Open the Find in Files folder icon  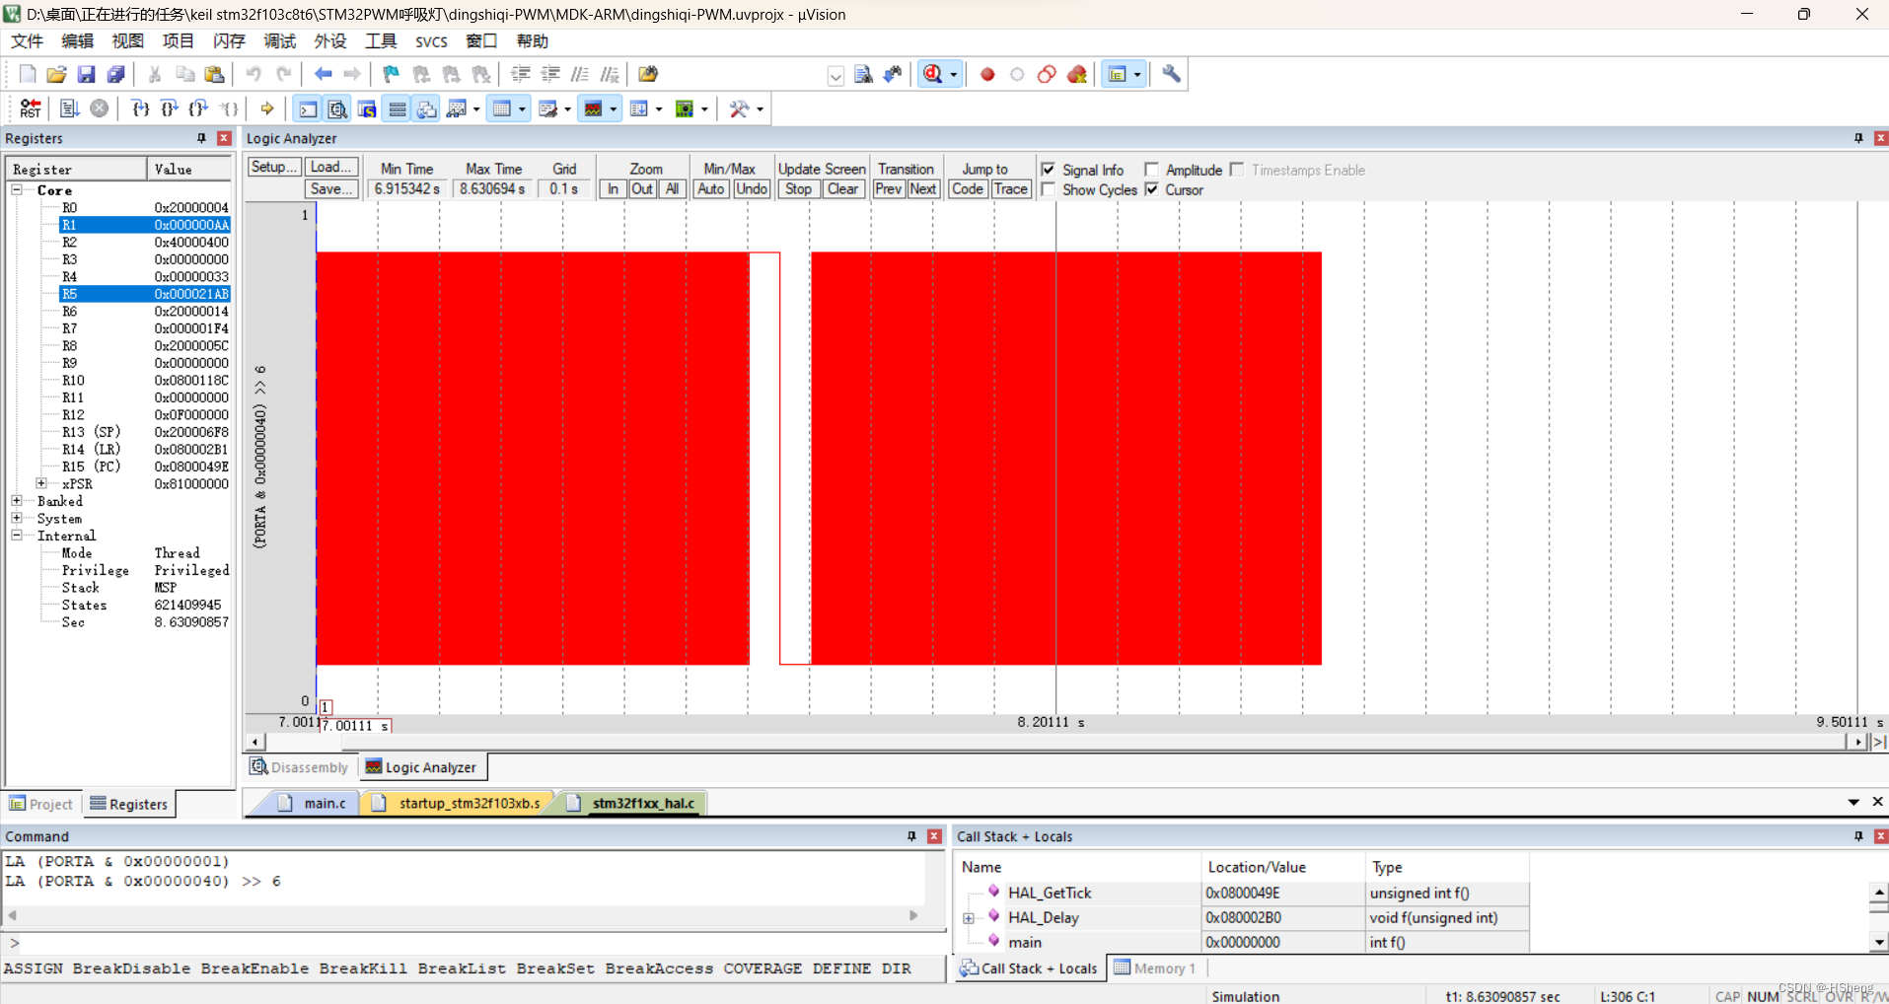pyautogui.click(x=648, y=74)
